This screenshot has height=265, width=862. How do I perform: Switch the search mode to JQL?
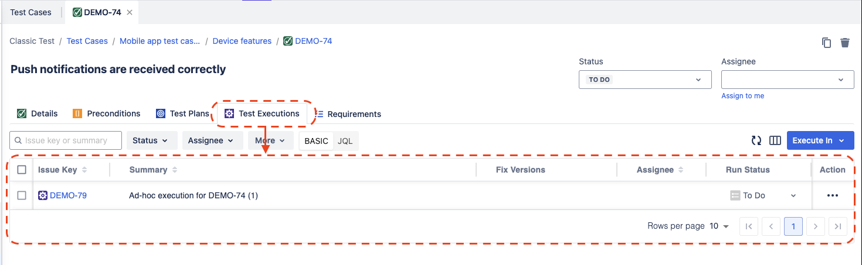pos(345,141)
